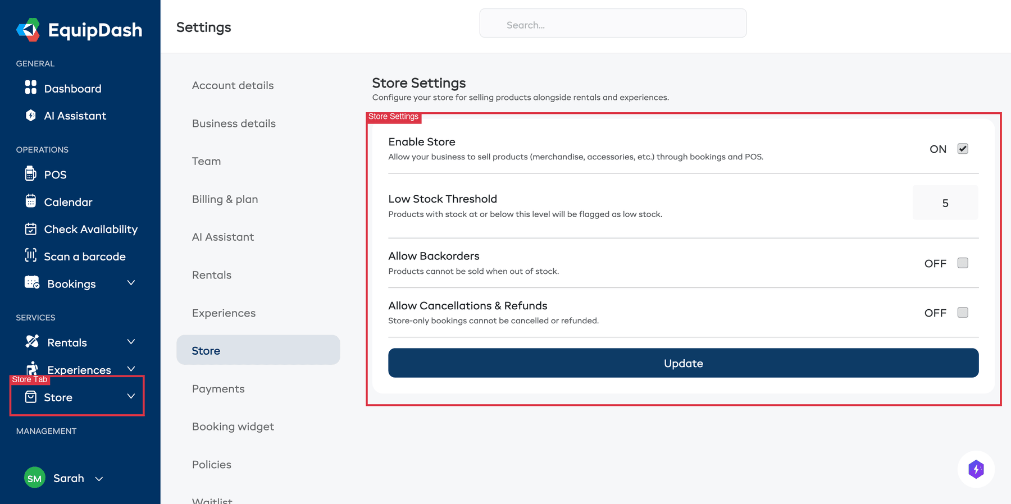Click the Update button
Viewport: 1011px width, 504px height.
click(x=683, y=363)
